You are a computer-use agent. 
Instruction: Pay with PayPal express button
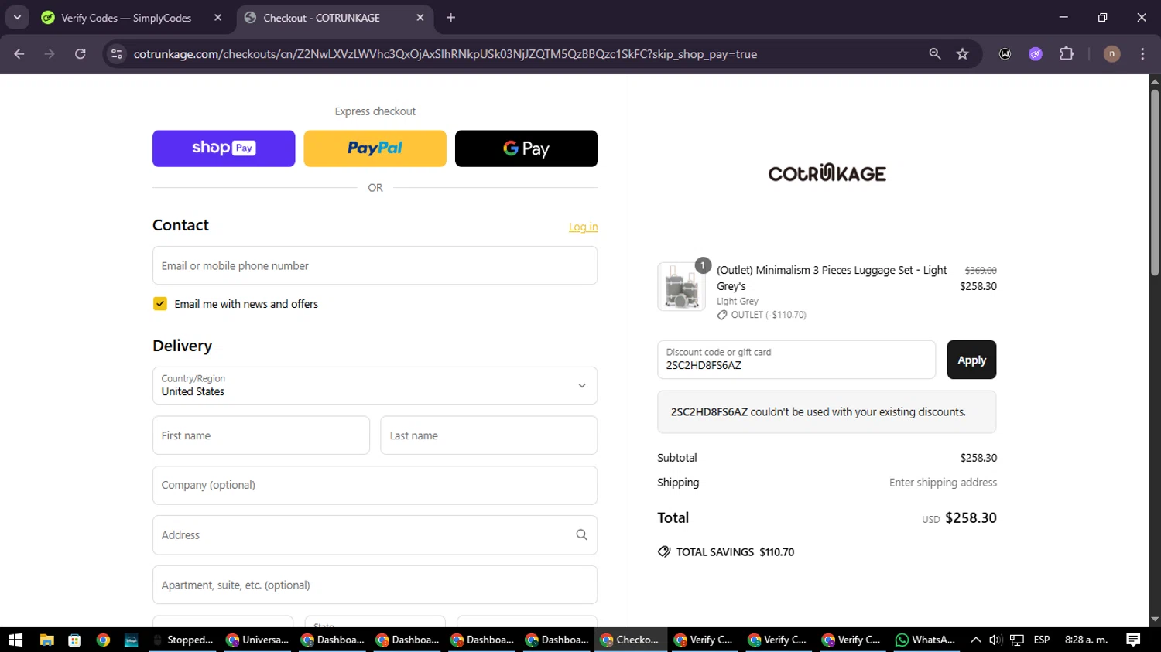(x=375, y=148)
